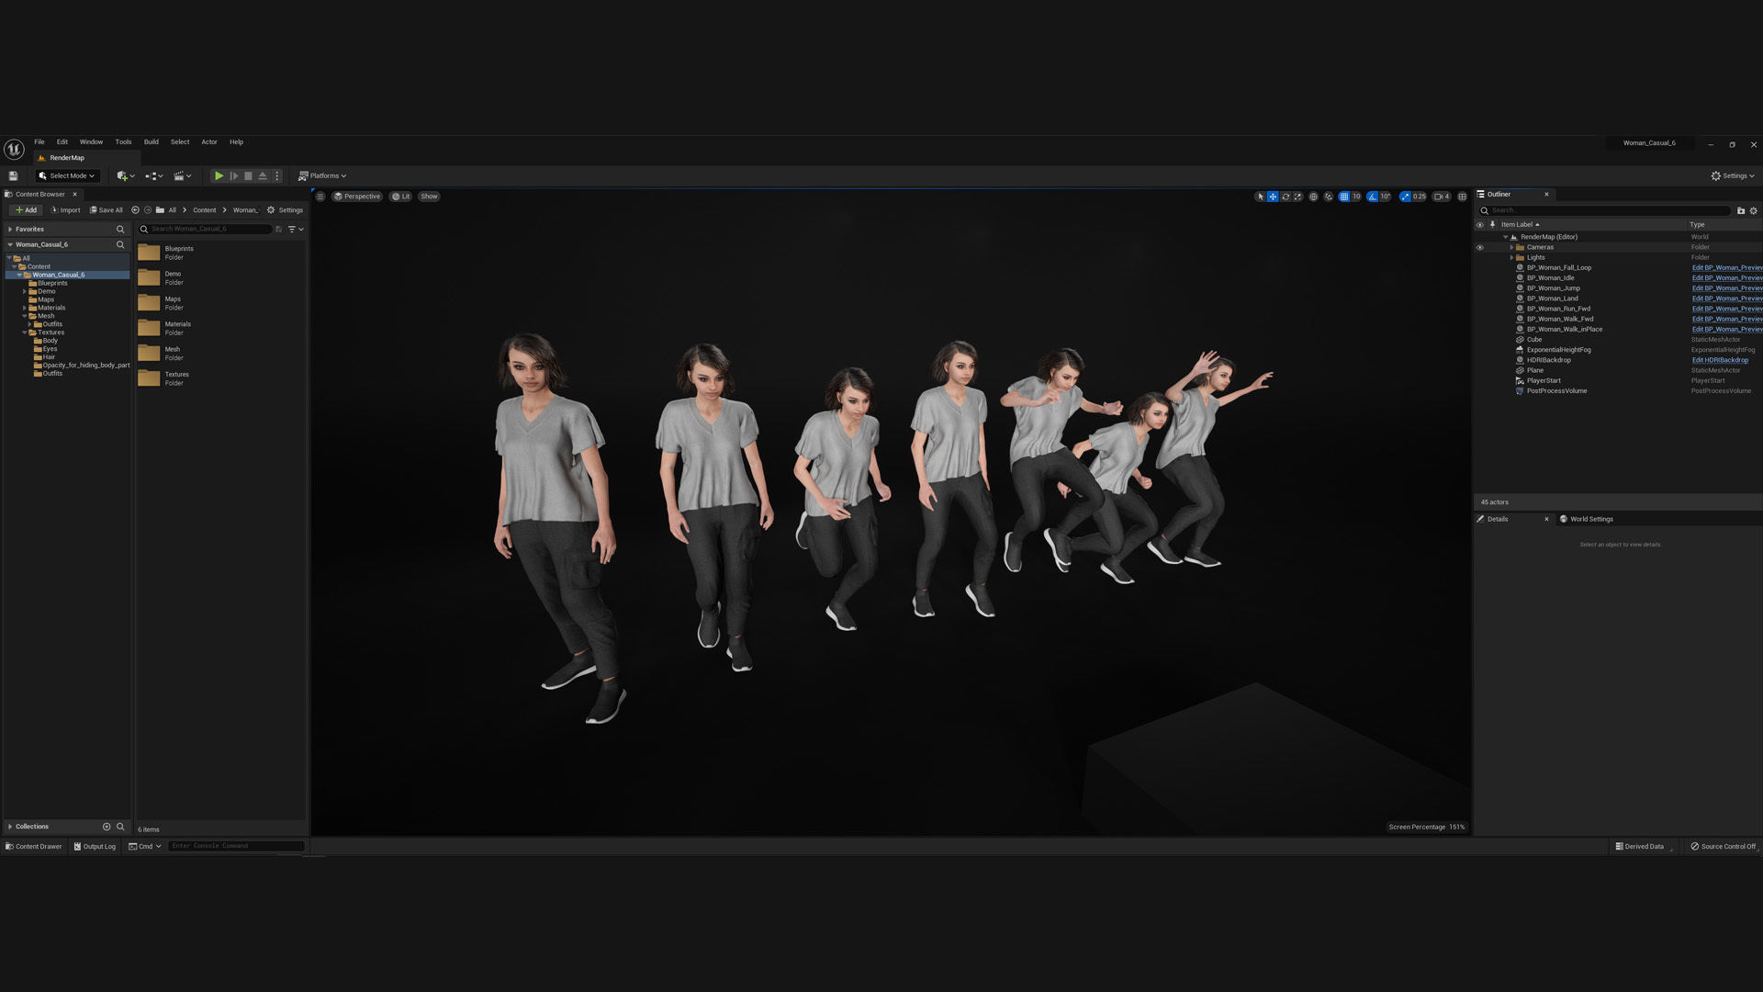Switch to the World Settings tab
Image resolution: width=1763 pixels, height=992 pixels.
[x=1590, y=519]
